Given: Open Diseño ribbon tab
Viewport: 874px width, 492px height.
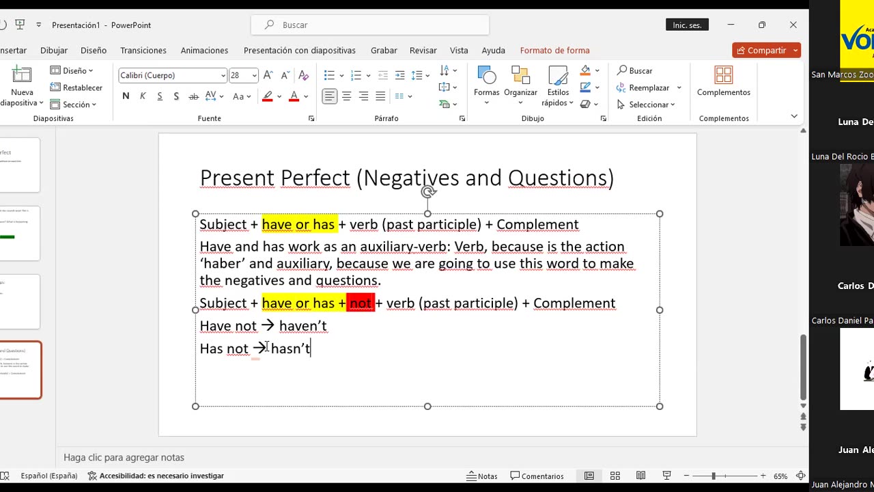Looking at the screenshot, I should [94, 50].
